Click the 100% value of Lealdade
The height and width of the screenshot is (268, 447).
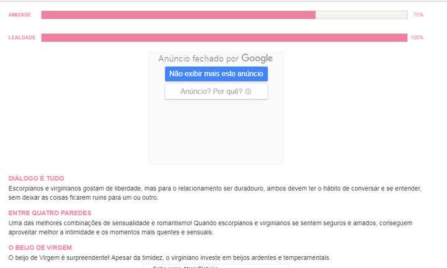pos(417,38)
